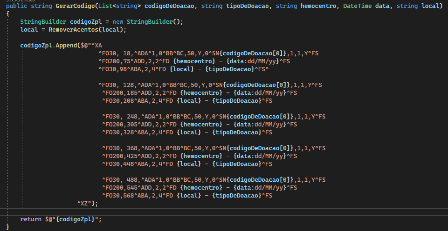
Task: Click the '^FO30,208^ABA' code line start
Action: [124, 101]
